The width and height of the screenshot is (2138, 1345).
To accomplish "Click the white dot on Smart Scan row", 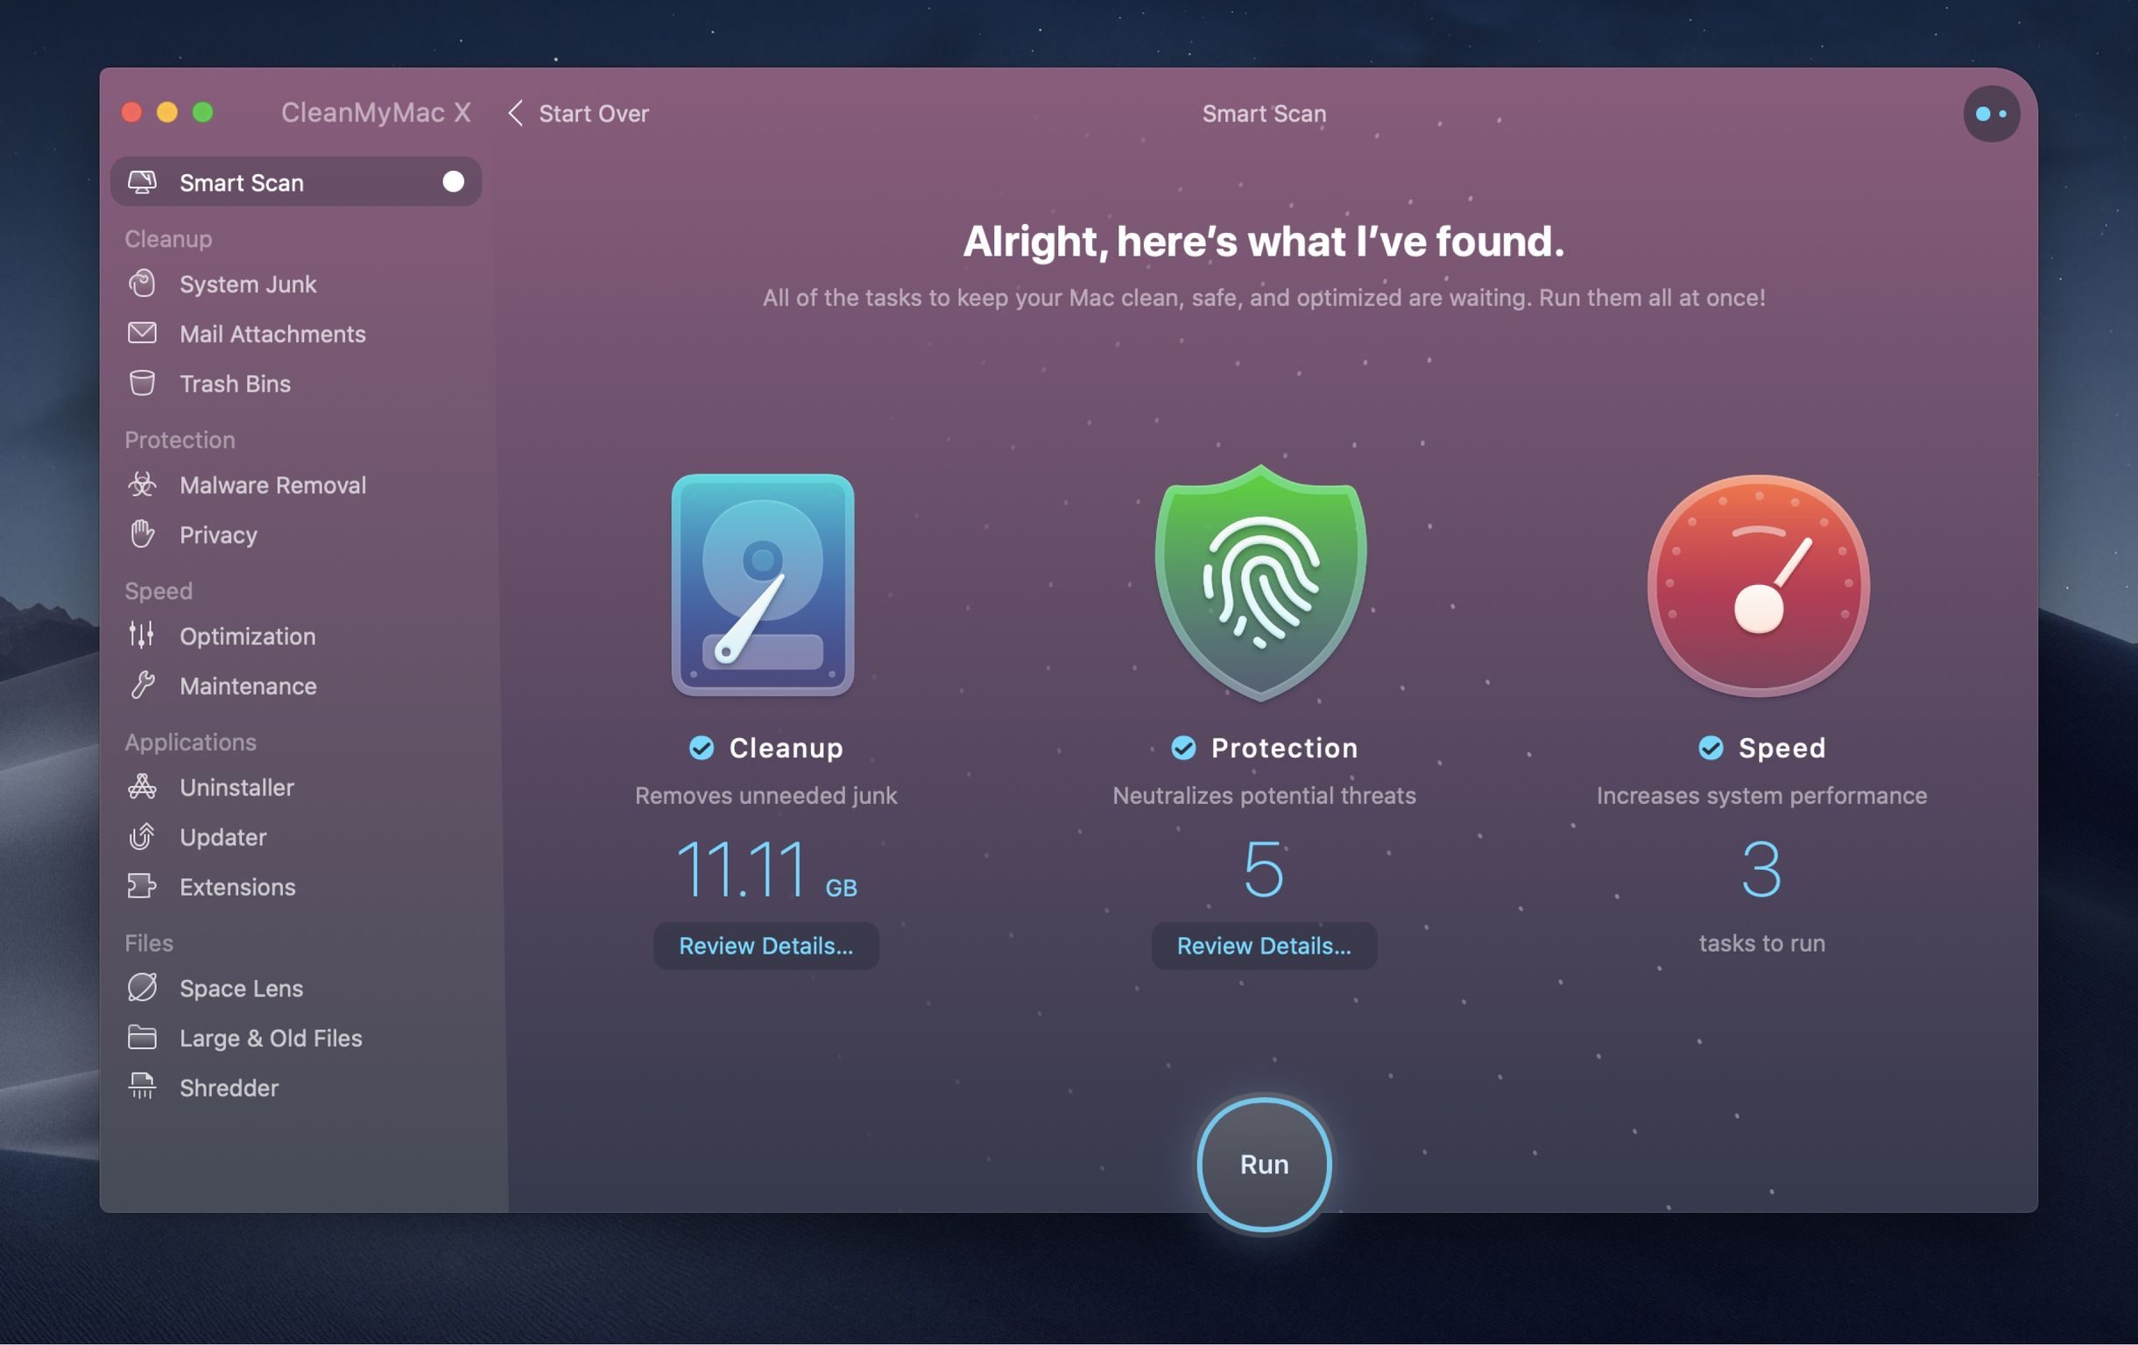I will tap(453, 182).
